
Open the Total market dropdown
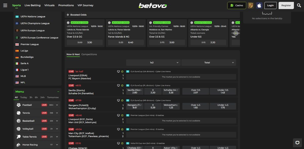point(209,63)
